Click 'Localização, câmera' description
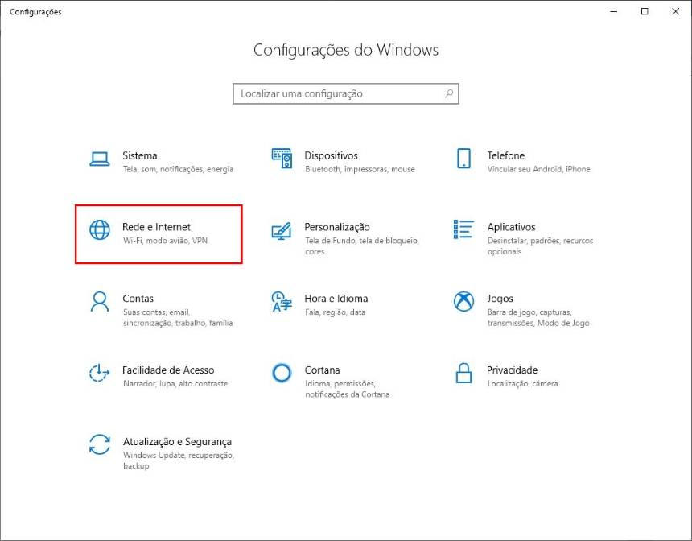Screen dimensions: 692x541 click(522, 384)
